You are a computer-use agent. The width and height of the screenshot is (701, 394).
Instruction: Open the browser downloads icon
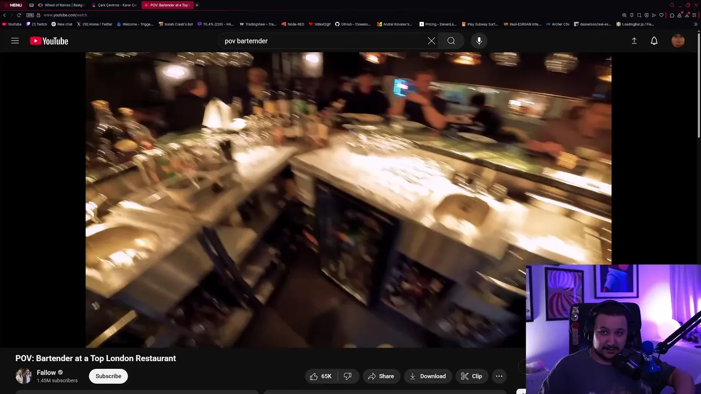[687, 15]
